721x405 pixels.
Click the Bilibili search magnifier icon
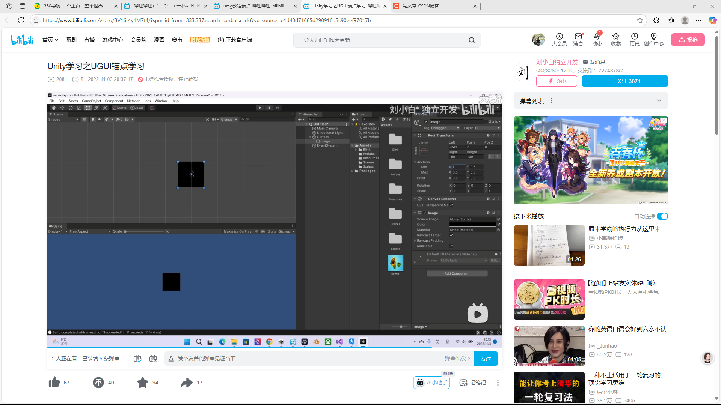coord(472,40)
